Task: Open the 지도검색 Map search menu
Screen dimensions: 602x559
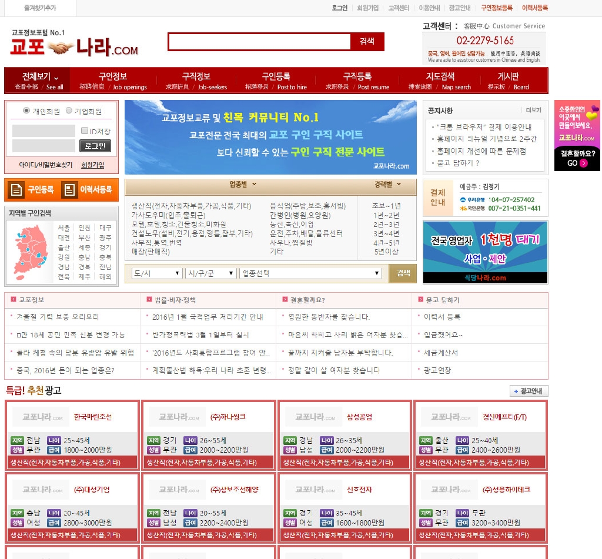Action: tap(440, 81)
